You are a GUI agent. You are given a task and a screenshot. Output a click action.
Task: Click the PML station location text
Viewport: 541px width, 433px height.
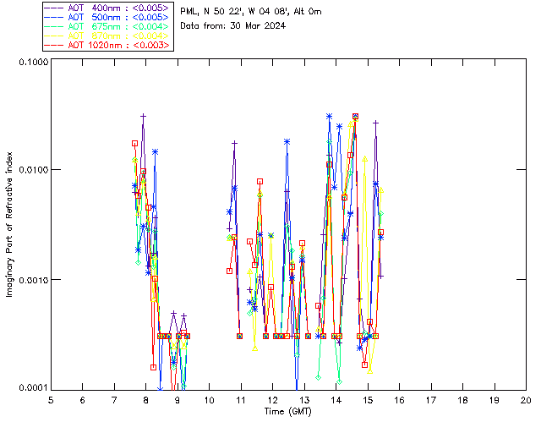(x=251, y=12)
